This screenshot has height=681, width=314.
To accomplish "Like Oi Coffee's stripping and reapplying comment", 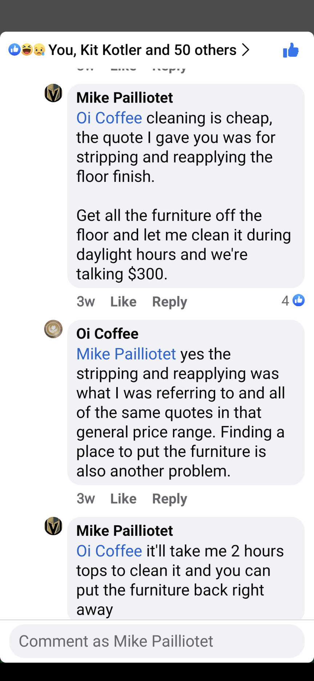I will 123,499.
